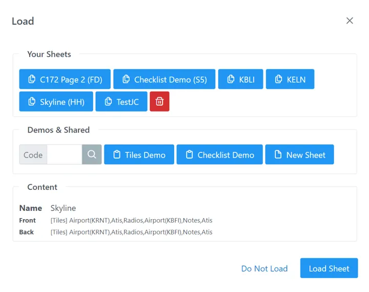Image resolution: width=369 pixels, height=292 pixels.
Task: Click the copy icon on KELN button
Action: point(278,80)
